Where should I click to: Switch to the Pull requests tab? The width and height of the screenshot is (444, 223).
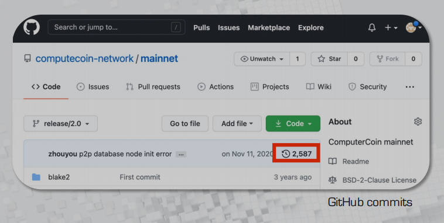[x=153, y=86]
